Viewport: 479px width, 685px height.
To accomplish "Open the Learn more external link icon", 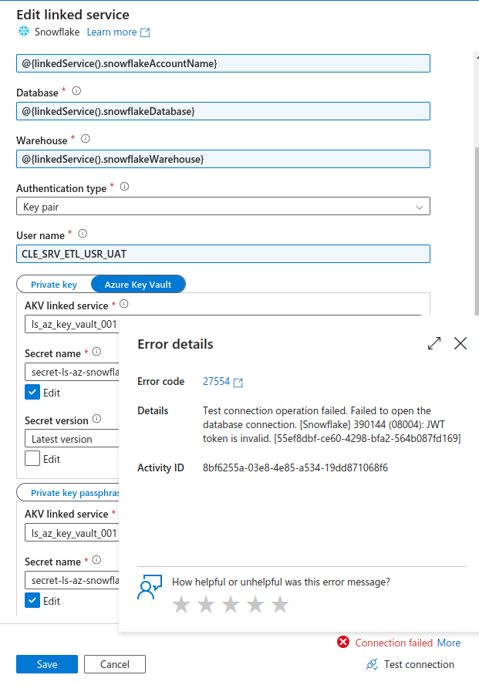I will [x=145, y=32].
